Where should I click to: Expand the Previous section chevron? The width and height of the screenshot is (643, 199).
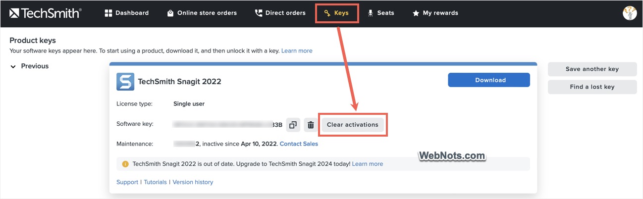click(13, 66)
